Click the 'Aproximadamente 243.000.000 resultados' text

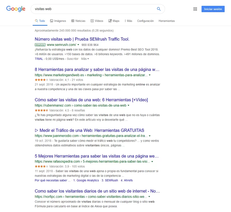point(63,31)
